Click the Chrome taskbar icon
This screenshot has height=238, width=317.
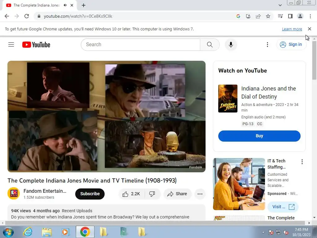point(85,232)
